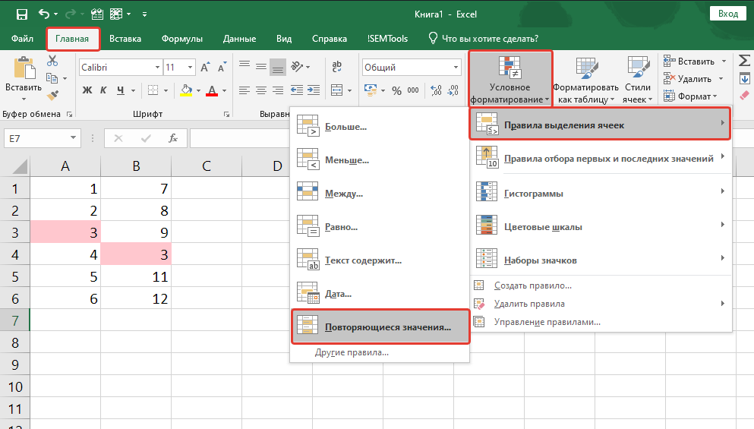This screenshot has width=754, height=429.
Task: Undo the last action
Action: (44, 14)
